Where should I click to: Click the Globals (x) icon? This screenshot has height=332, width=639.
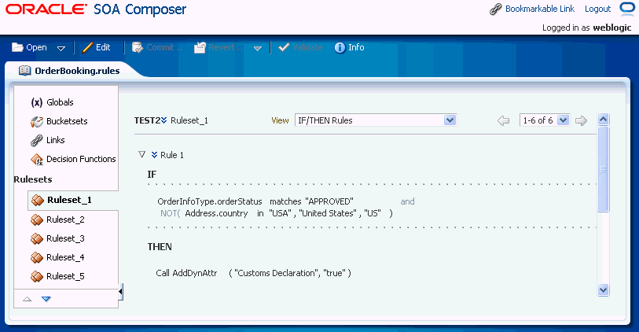point(37,102)
